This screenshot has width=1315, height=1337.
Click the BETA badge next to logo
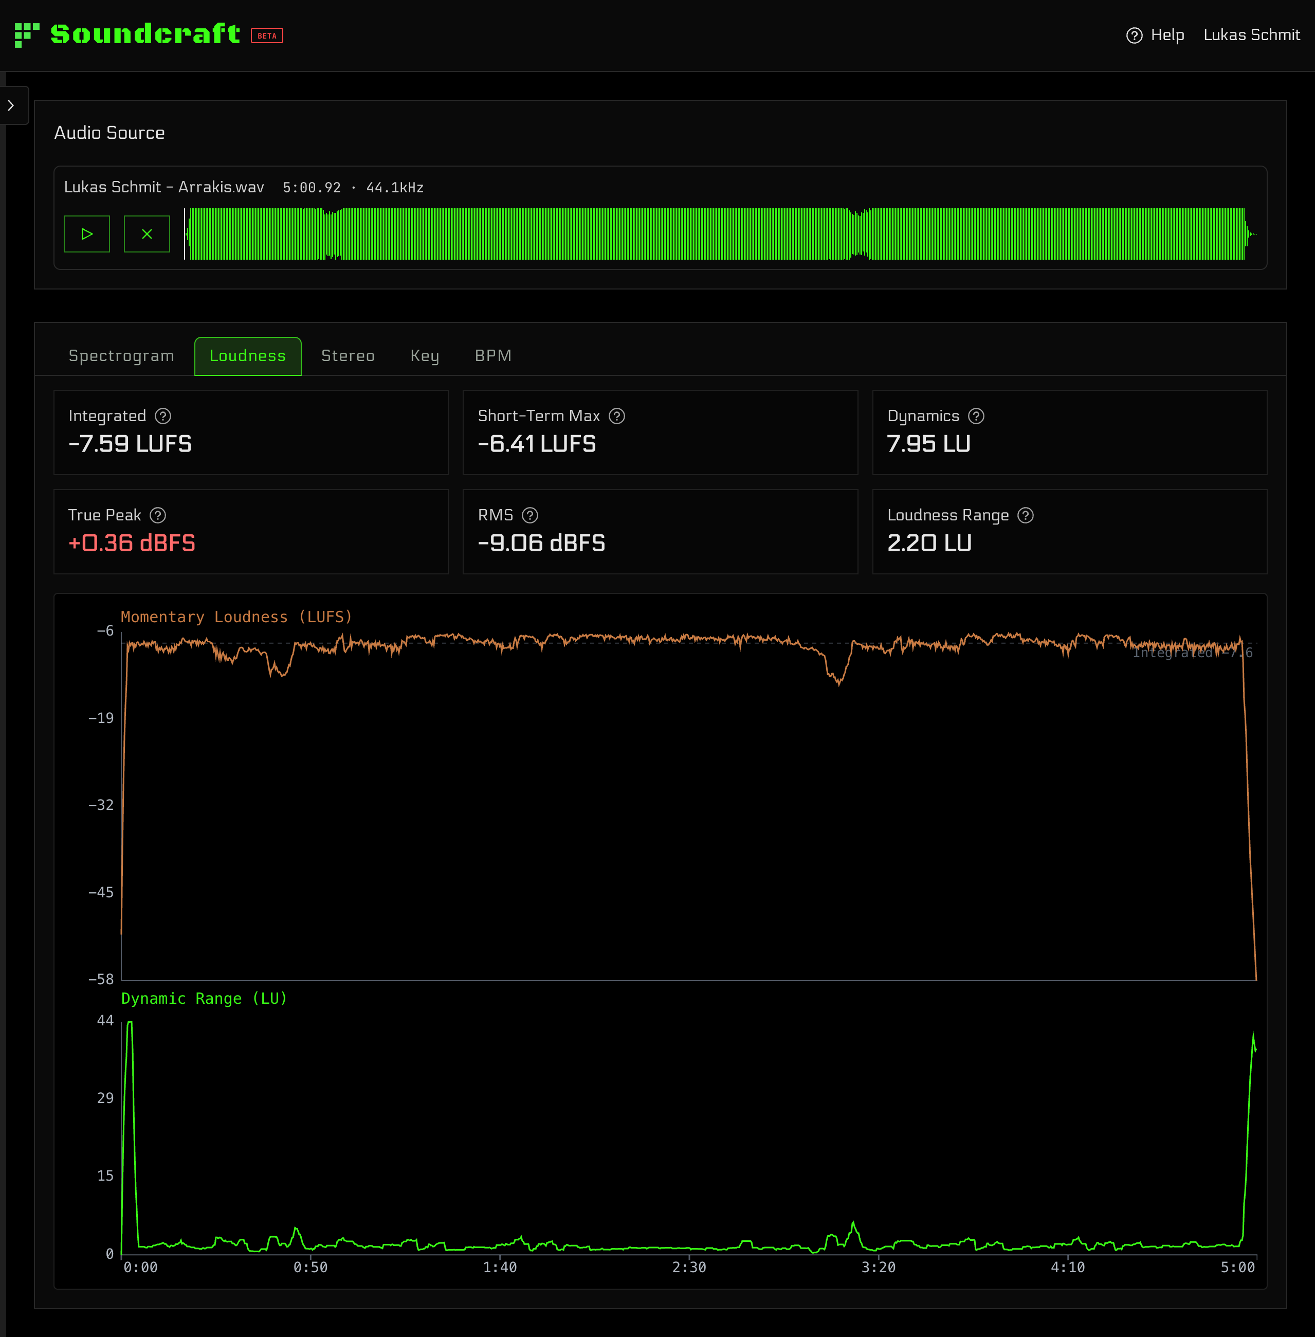click(x=267, y=36)
